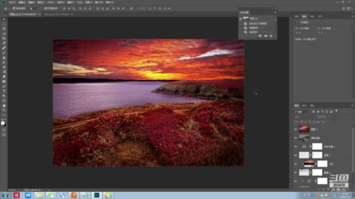Select the Pen tool
This screenshot has height=199, width=355.
coord(4,86)
